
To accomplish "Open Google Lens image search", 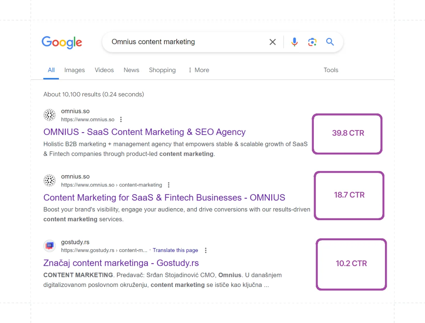I will [312, 42].
